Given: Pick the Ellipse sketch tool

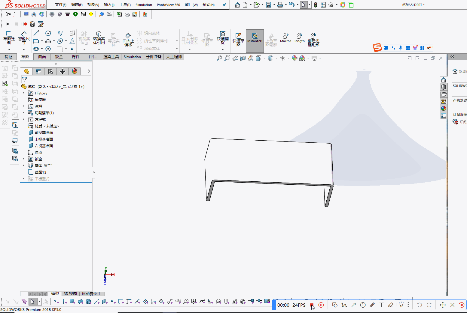Looking at the screenshot, I should point(60,41).
